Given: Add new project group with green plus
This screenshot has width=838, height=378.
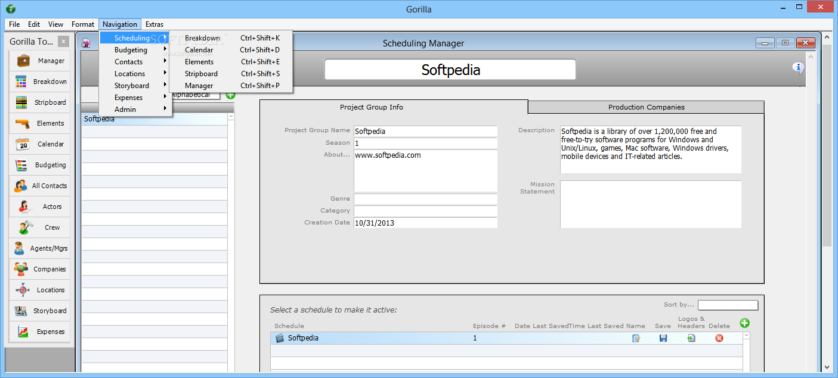Looking at the screenshot, I should click(230, 95).
